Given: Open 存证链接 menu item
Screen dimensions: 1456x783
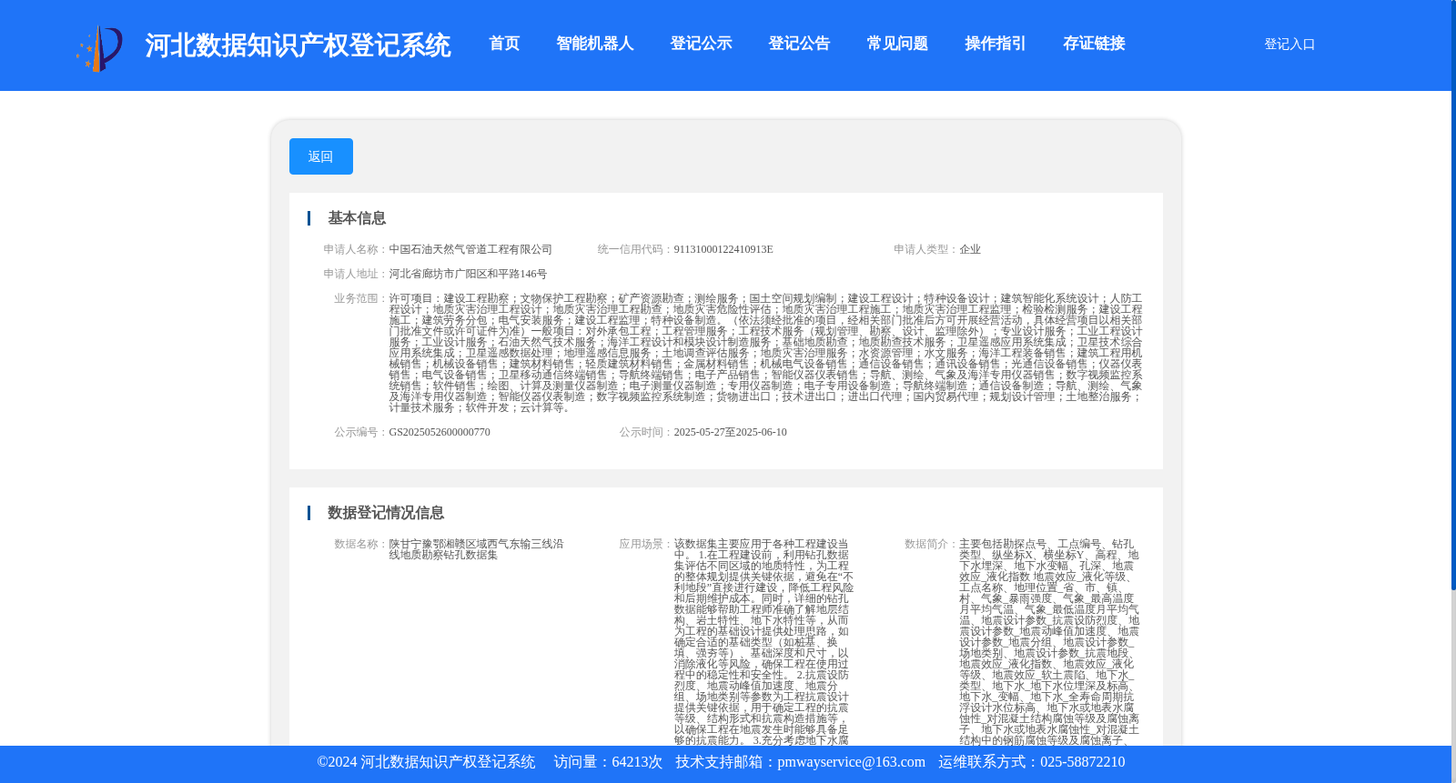Looking at the screenshot, I should point(1094,44).
